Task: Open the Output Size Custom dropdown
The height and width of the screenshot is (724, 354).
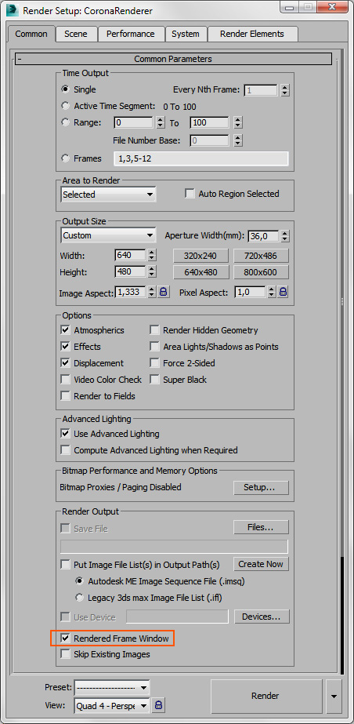Action: coord(108,235)
